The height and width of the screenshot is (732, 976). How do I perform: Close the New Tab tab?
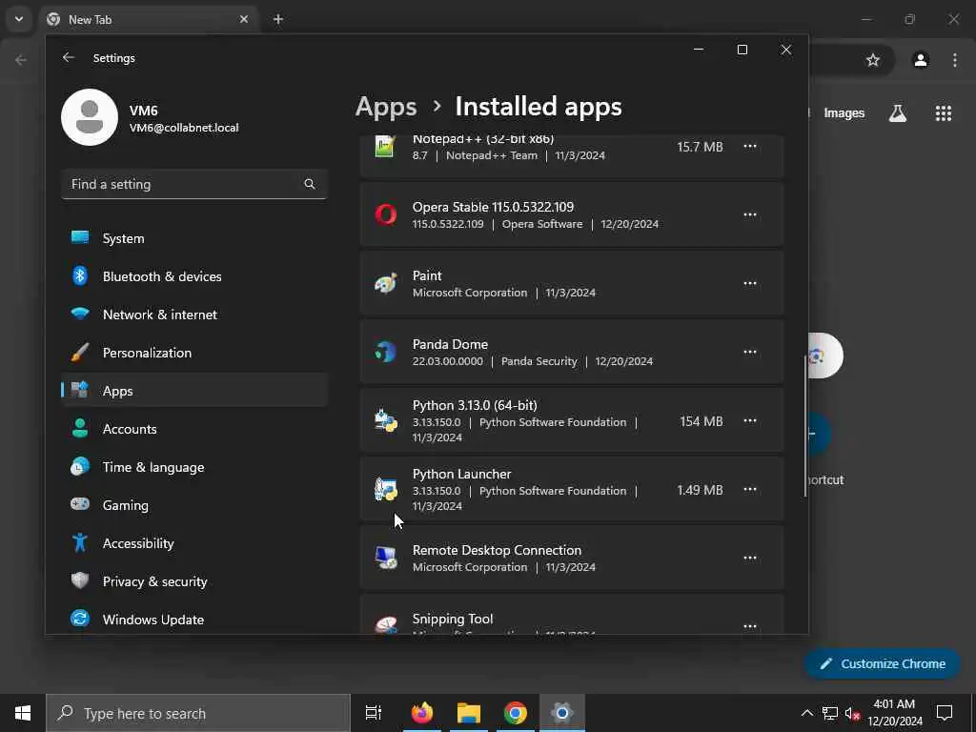click(x=244, y=19)
